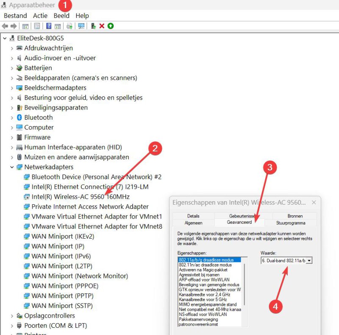
Task: Select 'MIMO energiebesparende stand' property
Action: pyautogui.click(x=208, y=304)
